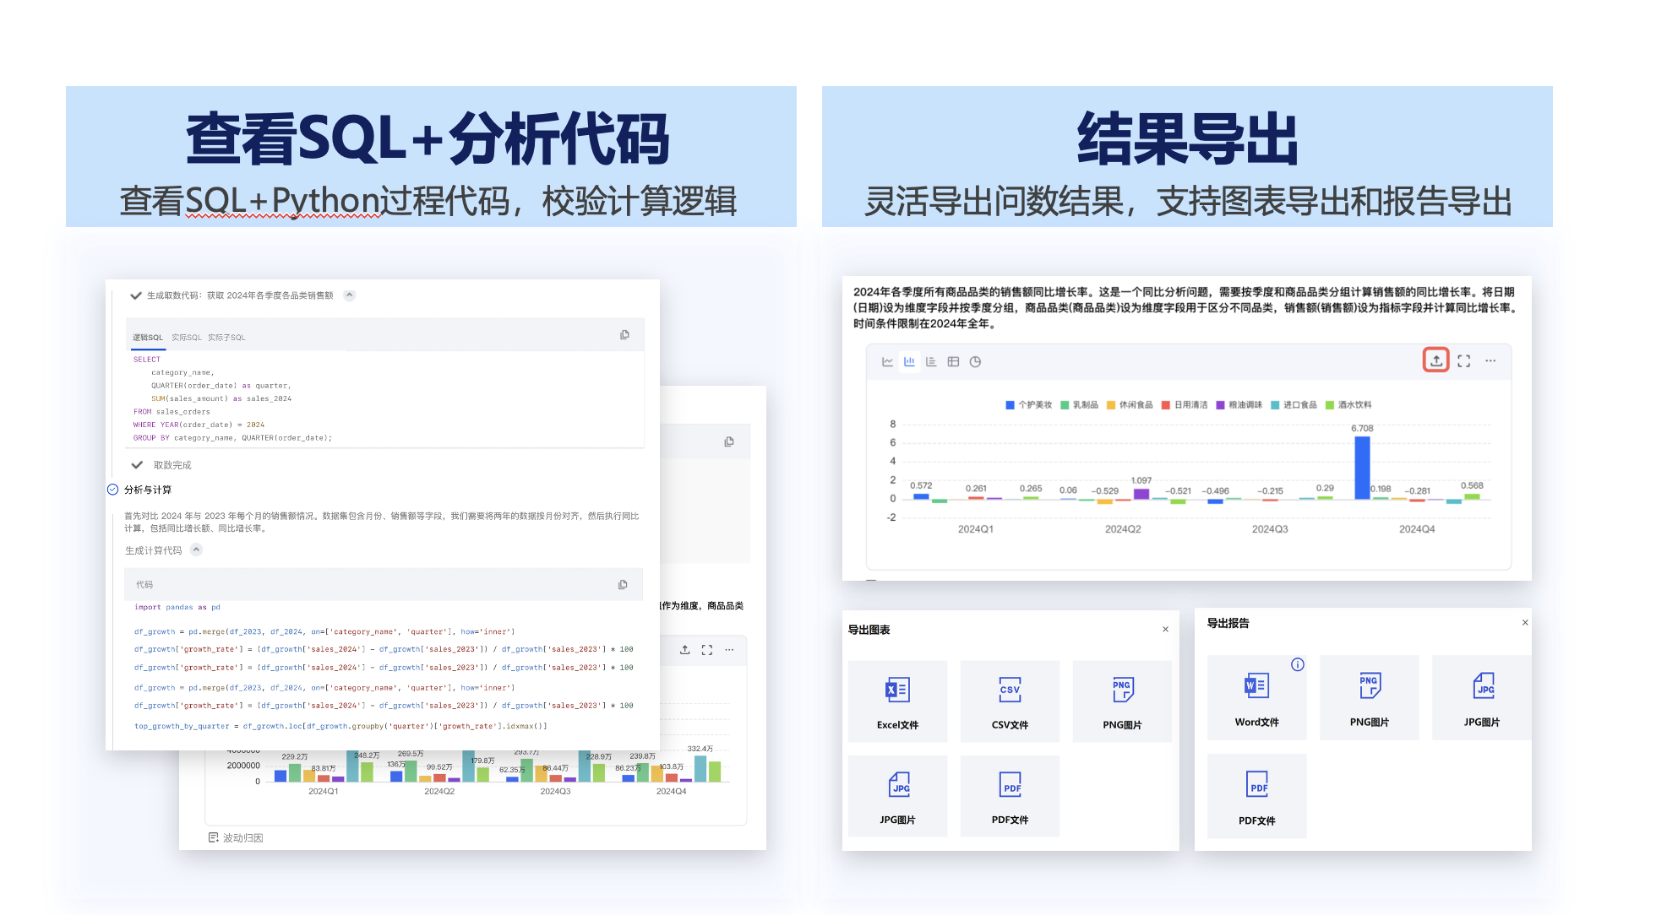This screenshot has height=915, width=1656.
Task: Export chart as Excel文件
Action: click(897, 701)
